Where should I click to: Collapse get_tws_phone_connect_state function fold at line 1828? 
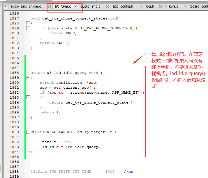[28, 23]
